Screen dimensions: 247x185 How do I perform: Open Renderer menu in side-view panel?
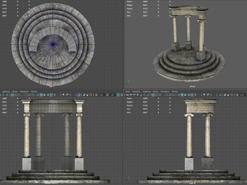165,91
